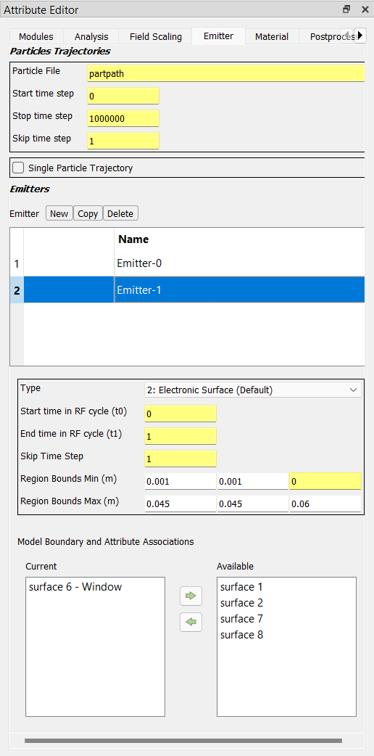374x756 pixels.
Task: Edit third Region Bounds Min value 0
Action: [x=325, y=481]
